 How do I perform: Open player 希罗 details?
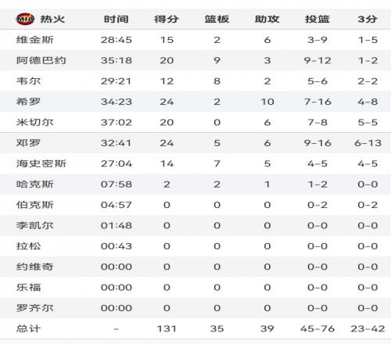pyautogui.click(x=29, y=102)
